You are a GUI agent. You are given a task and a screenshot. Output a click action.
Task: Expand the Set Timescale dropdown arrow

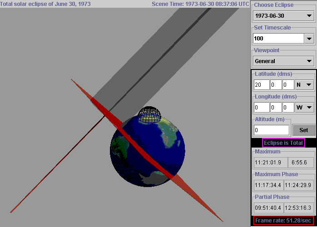310,39
